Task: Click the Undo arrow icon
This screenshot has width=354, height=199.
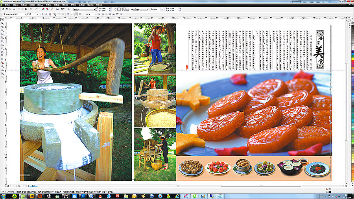Action: point(31,9)
